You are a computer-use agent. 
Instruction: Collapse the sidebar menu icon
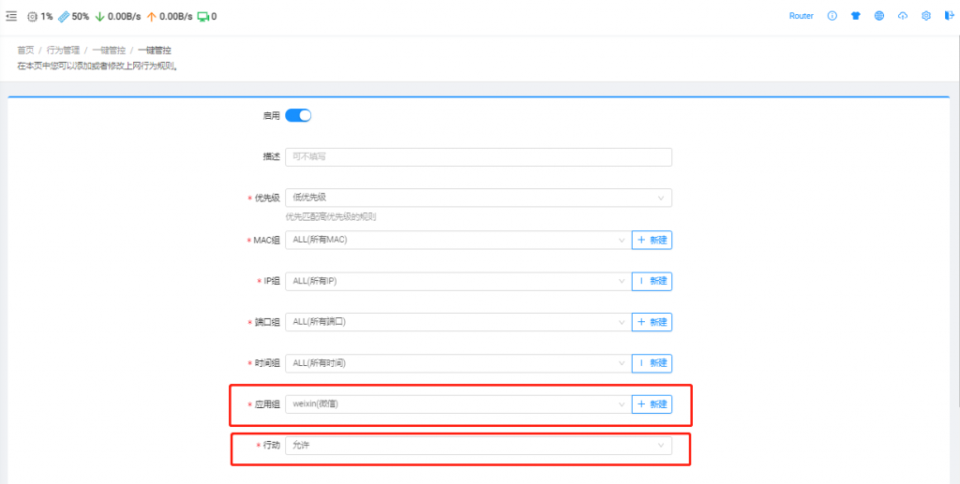tap(11, 17)
